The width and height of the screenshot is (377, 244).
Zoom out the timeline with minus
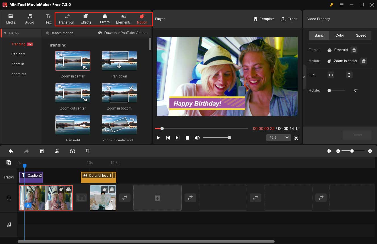338,151
